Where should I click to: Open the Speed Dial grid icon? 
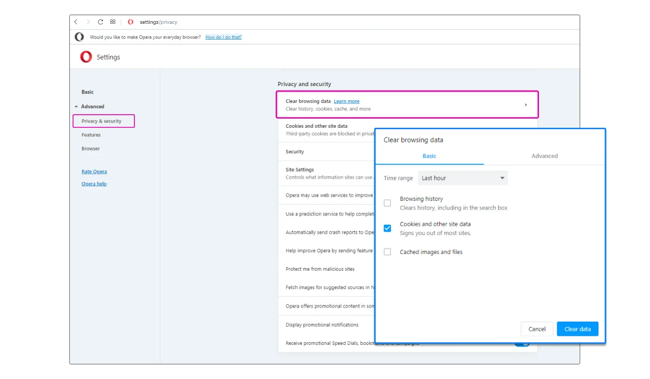(113, 22)
